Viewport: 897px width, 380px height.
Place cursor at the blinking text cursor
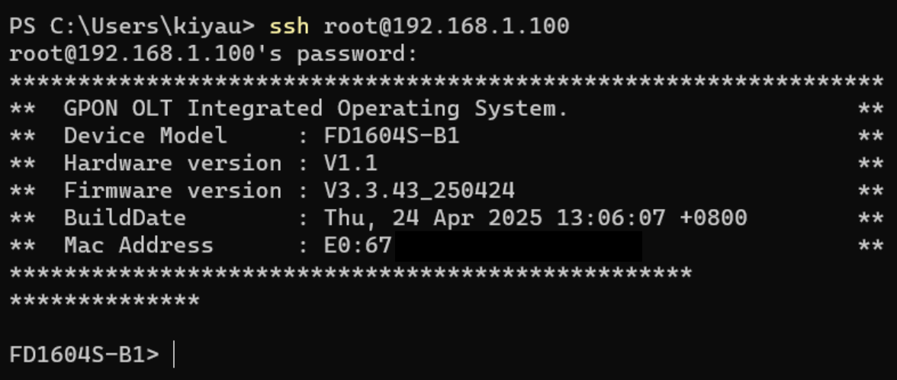[174, 355]
